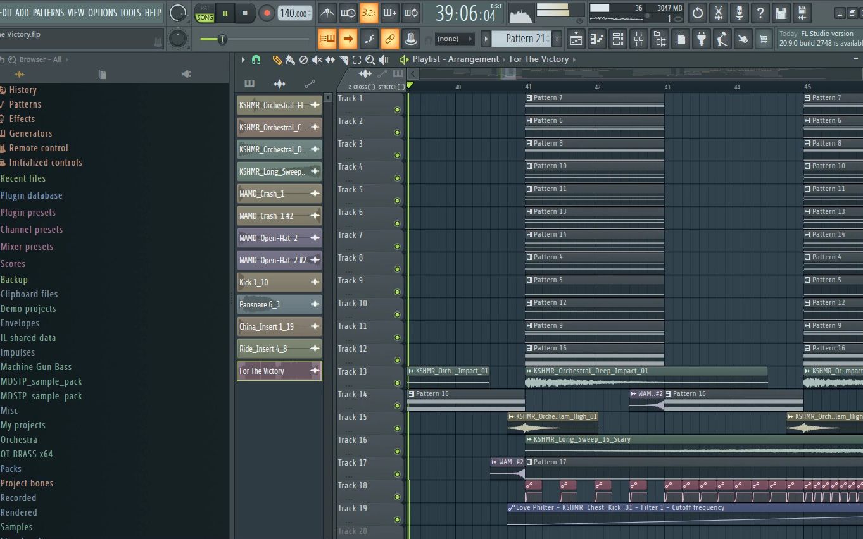
Task: Click the render audio export icon
Action: (802, 13)
